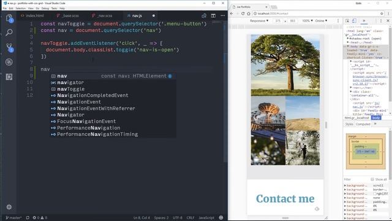Open the Manage gear menu in VS Code
The height and width of the screenshot is (221, 392).
pyautogui.click(x=9, y=207)
